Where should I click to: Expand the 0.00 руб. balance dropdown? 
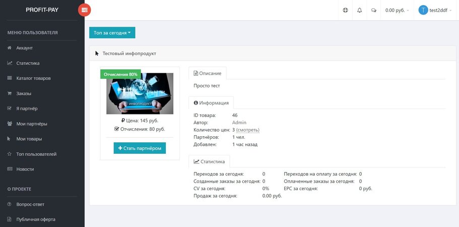397,10
